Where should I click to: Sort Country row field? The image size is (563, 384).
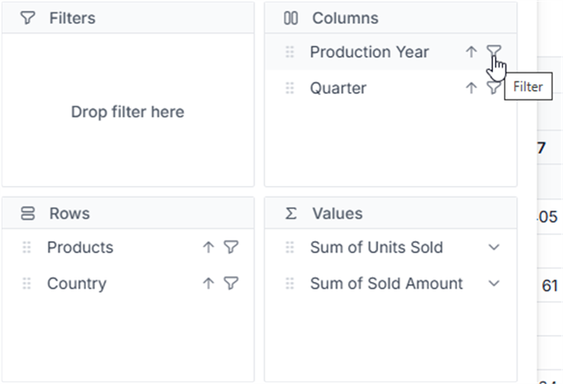click(209, 283)
